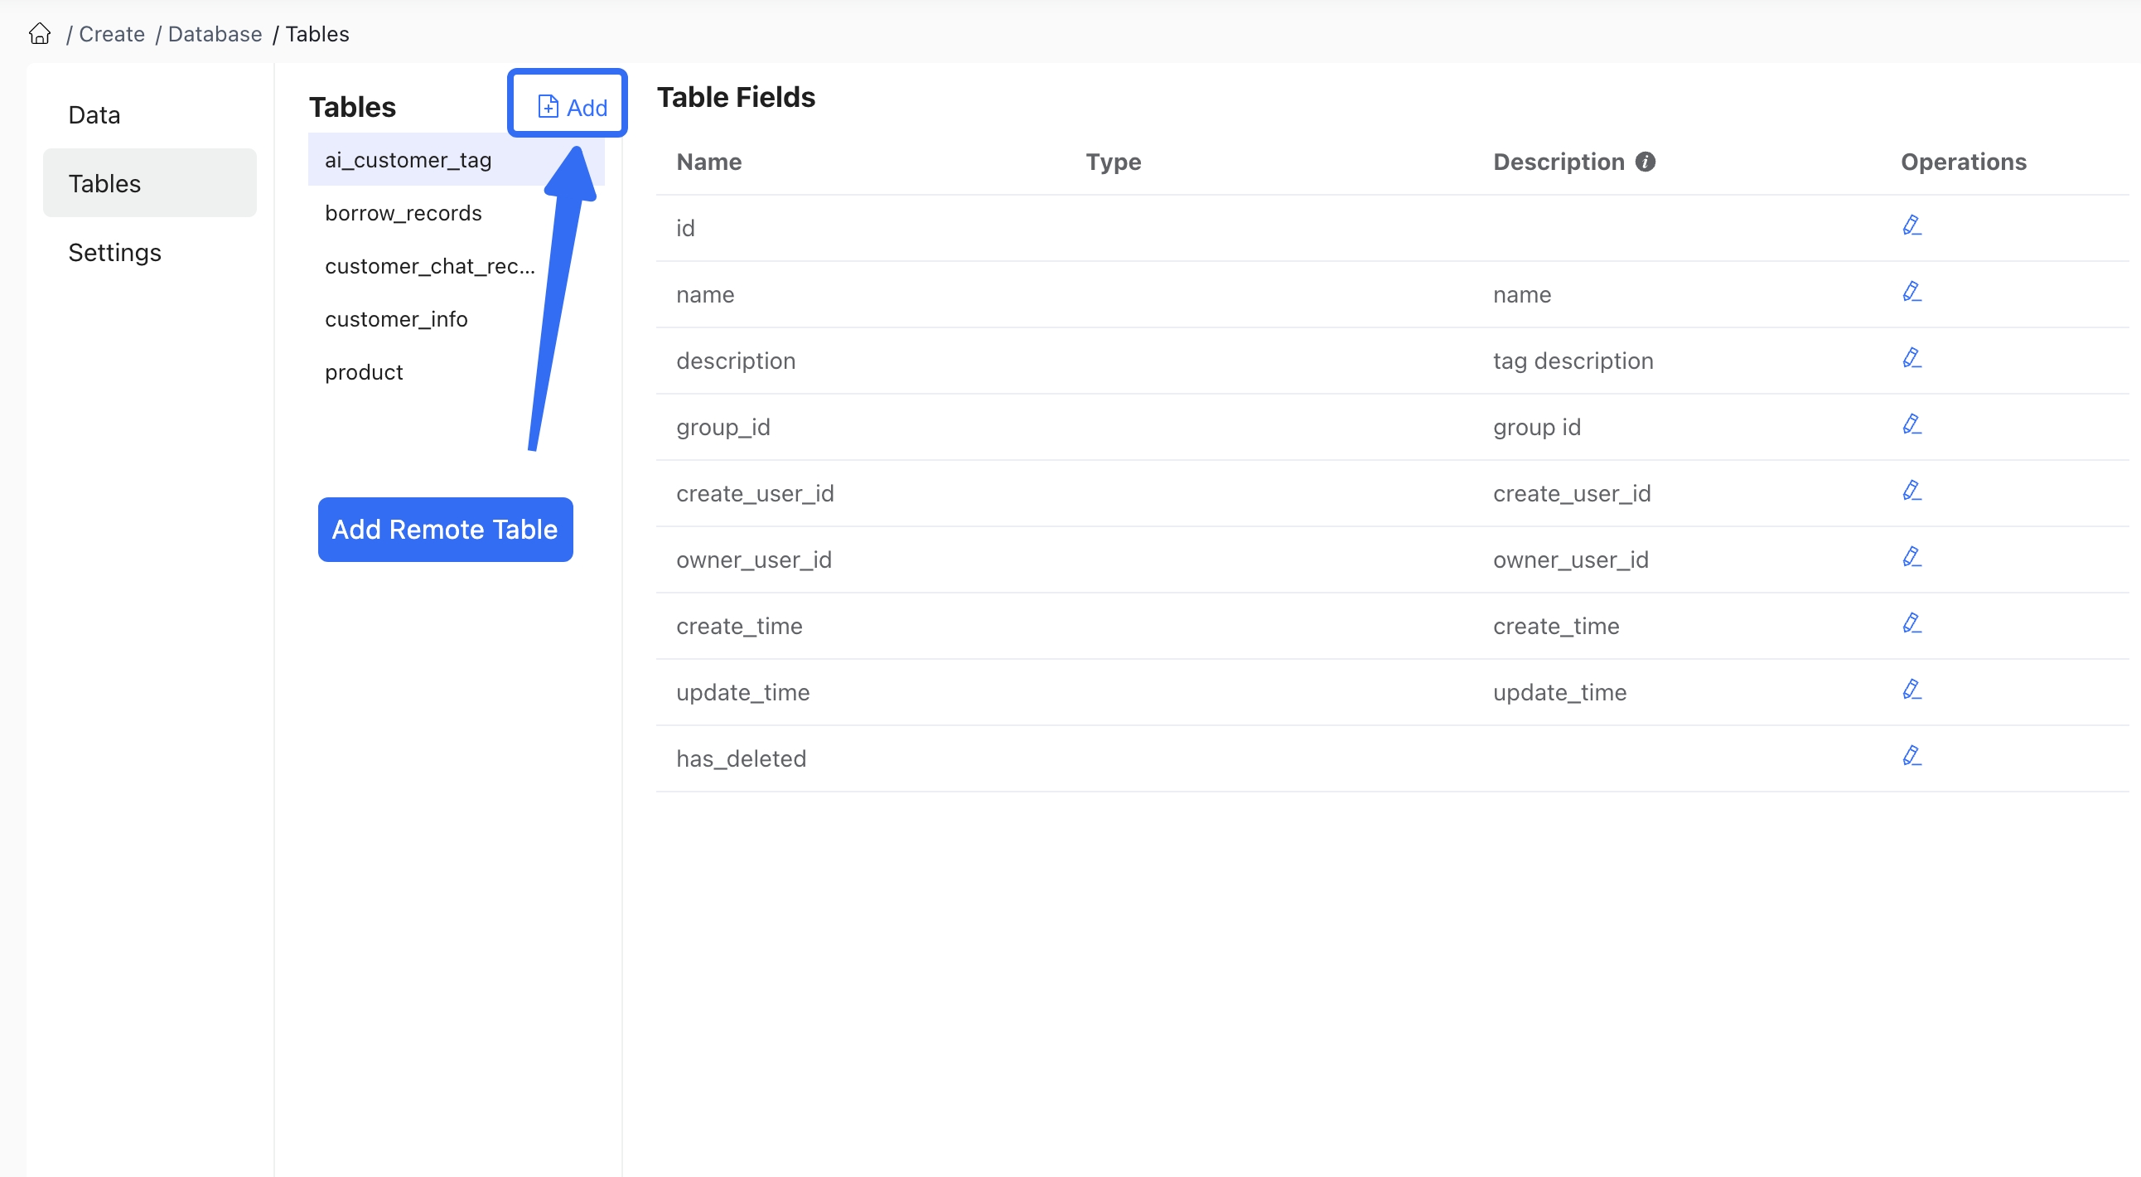Click the home icon in breadcrumb

click(40, 34)
